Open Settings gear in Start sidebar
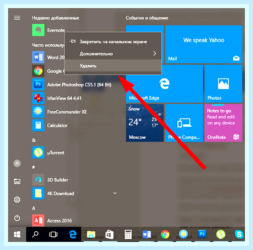 pyautogui.click(x=17, y=200)
